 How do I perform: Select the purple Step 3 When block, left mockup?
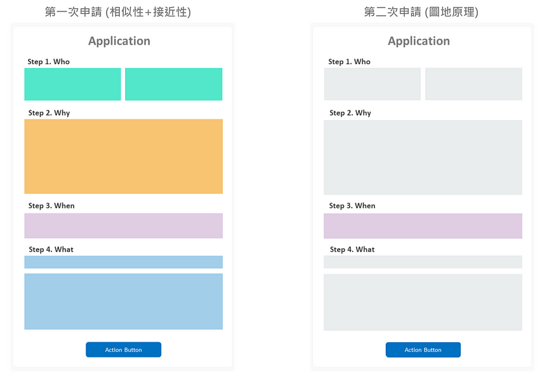pyautogui.click(x=123, y=226)
